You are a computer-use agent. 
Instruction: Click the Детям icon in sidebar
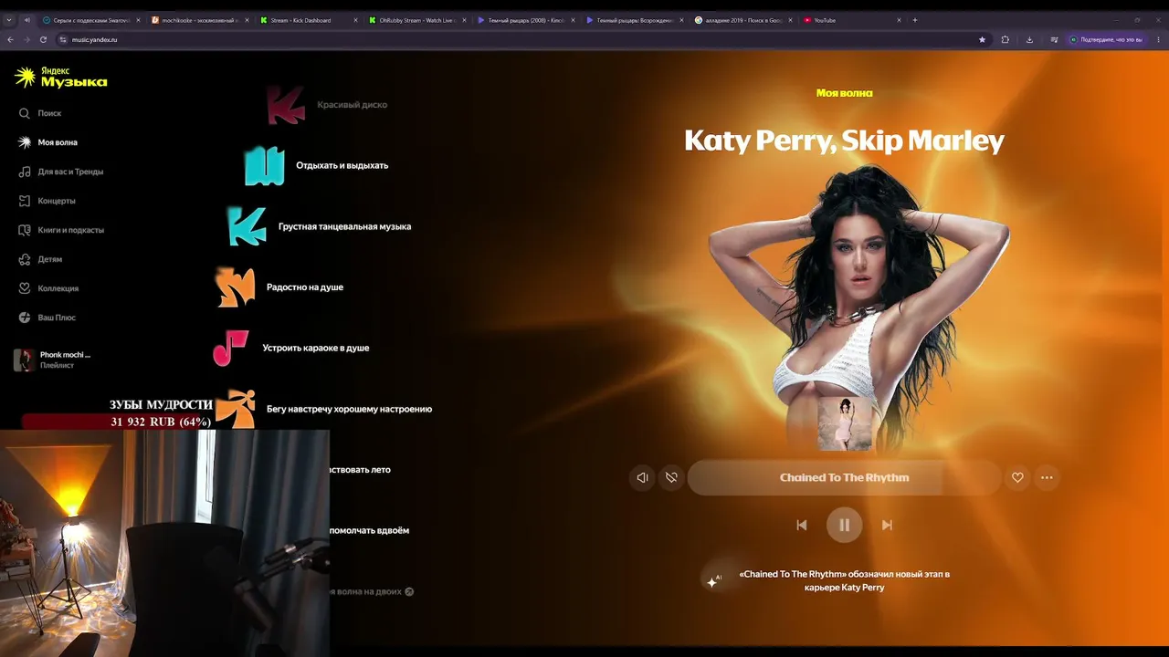(x=25, y=259)
